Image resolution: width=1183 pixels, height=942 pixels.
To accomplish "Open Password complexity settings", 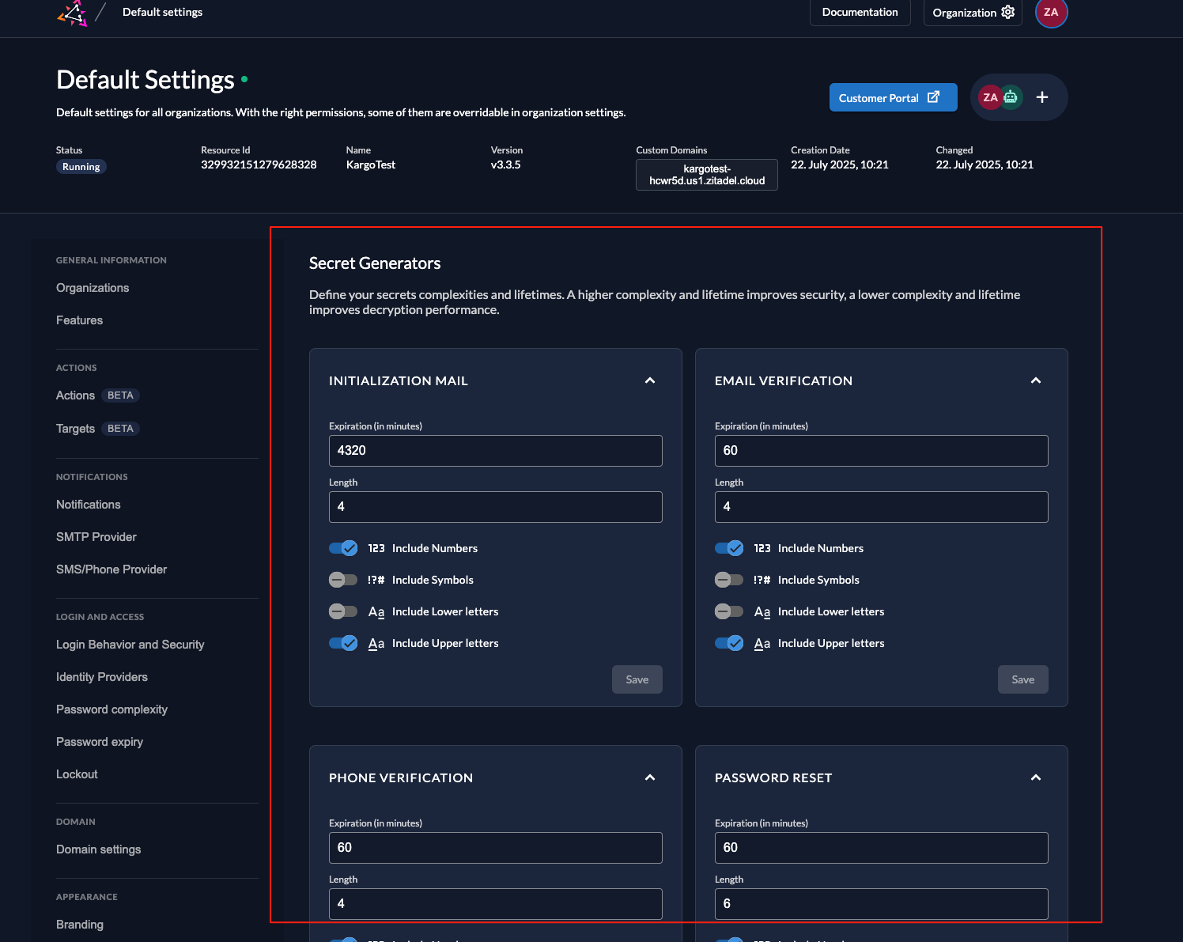I will pos(111,709).
